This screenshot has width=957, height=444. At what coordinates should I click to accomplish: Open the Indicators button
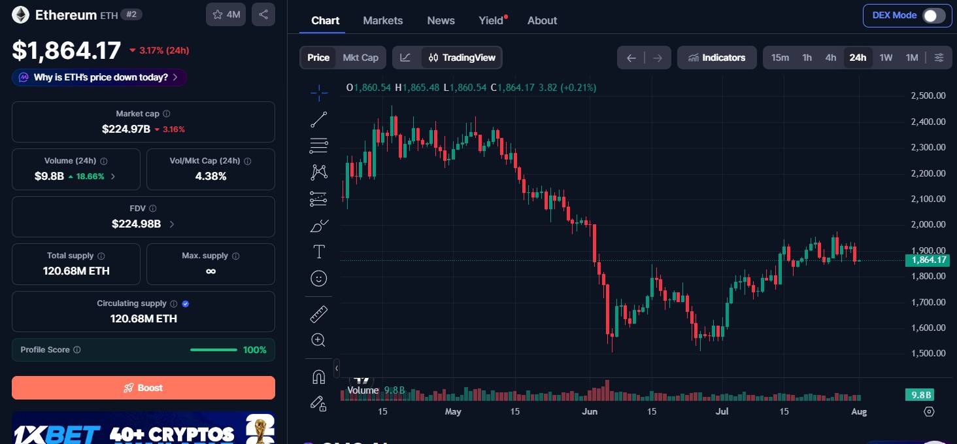717,58
